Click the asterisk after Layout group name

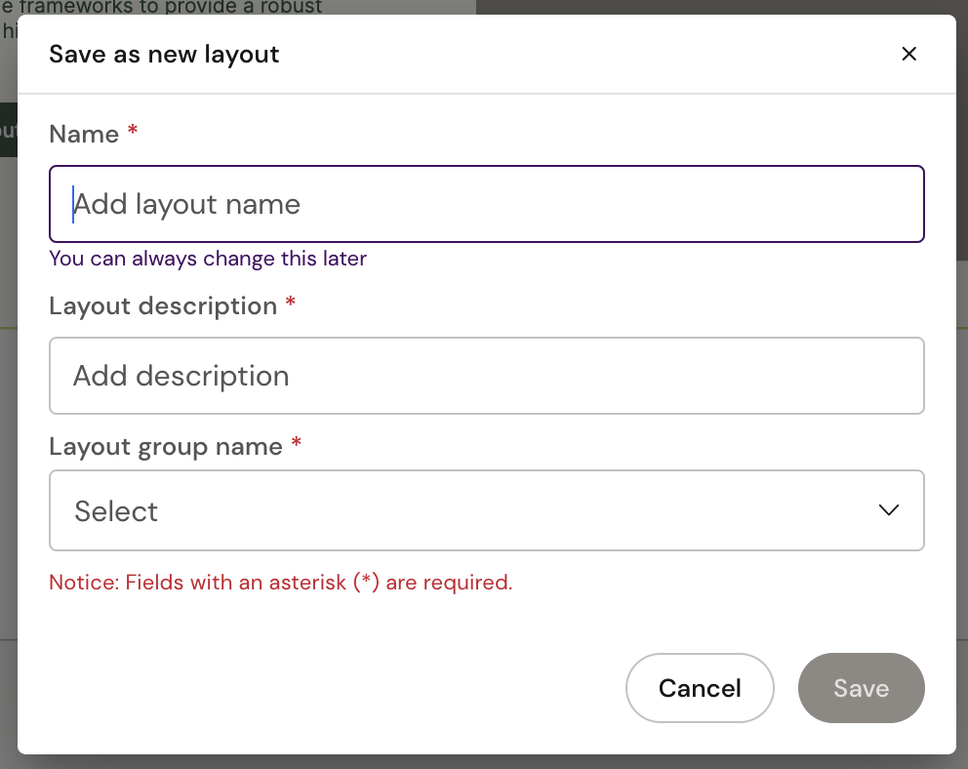tap(297, 445)
